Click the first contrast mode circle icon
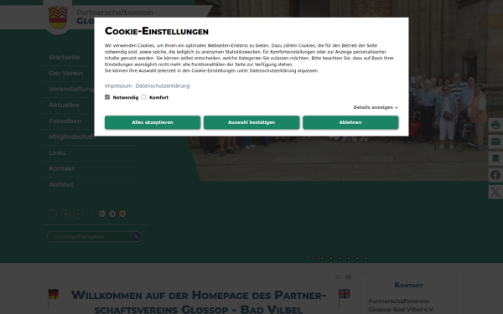503x314 pixels. coord(102,214)
